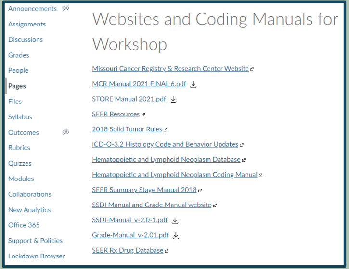
Task: Open 2018 Solid Tumor Rules link
Action: [x=127, y=129]
